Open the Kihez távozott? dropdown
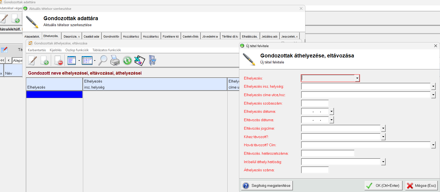440x192 pixels. pos(383,137)
